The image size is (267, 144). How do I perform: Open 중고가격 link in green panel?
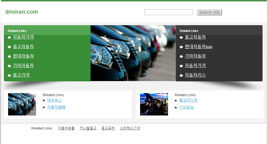pyautogui.click(x=21, y=75)
